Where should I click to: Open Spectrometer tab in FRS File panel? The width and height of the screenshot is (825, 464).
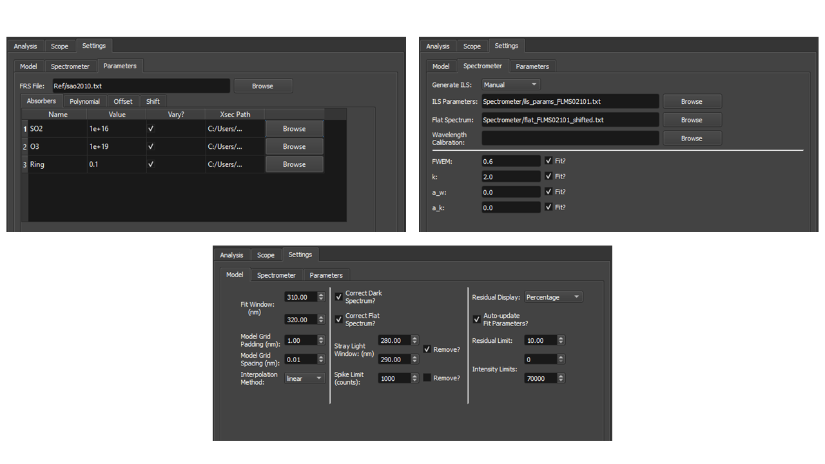click(x=70, y=66)
